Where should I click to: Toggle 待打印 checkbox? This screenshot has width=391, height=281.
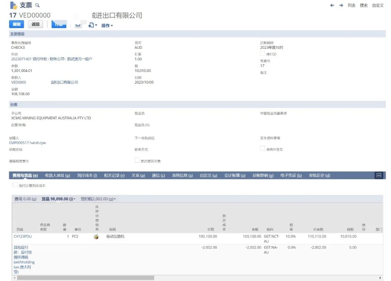(x=262, y=53)
